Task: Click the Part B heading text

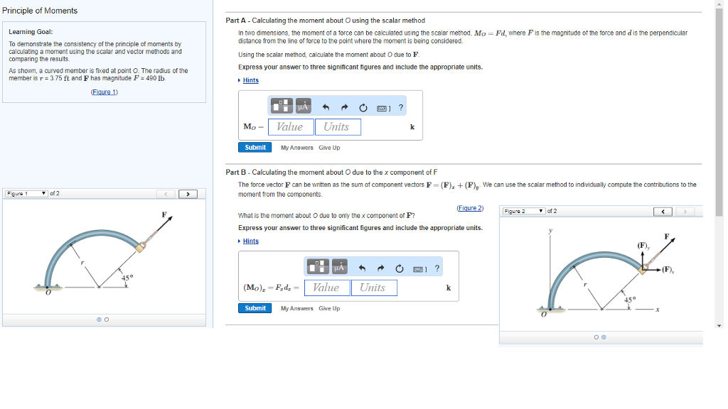Action: (x=331, y=172)
